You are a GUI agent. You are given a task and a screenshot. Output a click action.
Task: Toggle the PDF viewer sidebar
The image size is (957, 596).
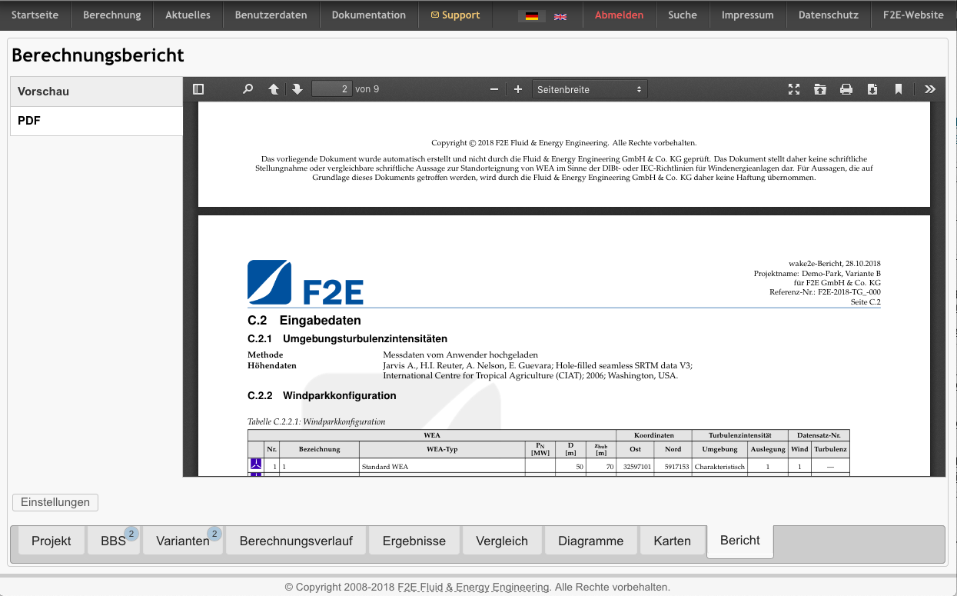point(198,89)
